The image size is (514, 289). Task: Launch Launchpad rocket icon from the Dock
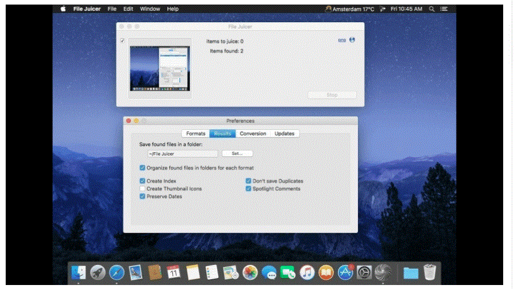click(x=97, y=272)
